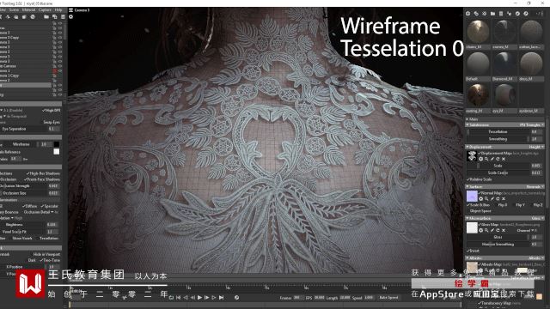
Task: Open the Normals surface dropdown
Action: (x=535, y=187)
